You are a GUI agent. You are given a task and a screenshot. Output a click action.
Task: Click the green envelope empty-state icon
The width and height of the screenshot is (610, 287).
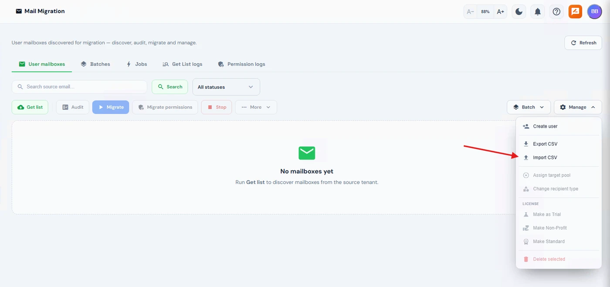(307, 153)
